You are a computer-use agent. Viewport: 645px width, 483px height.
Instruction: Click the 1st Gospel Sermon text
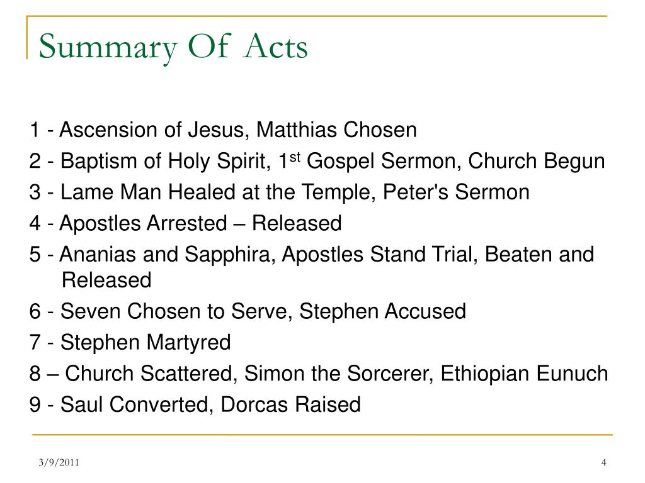[370, 161]
